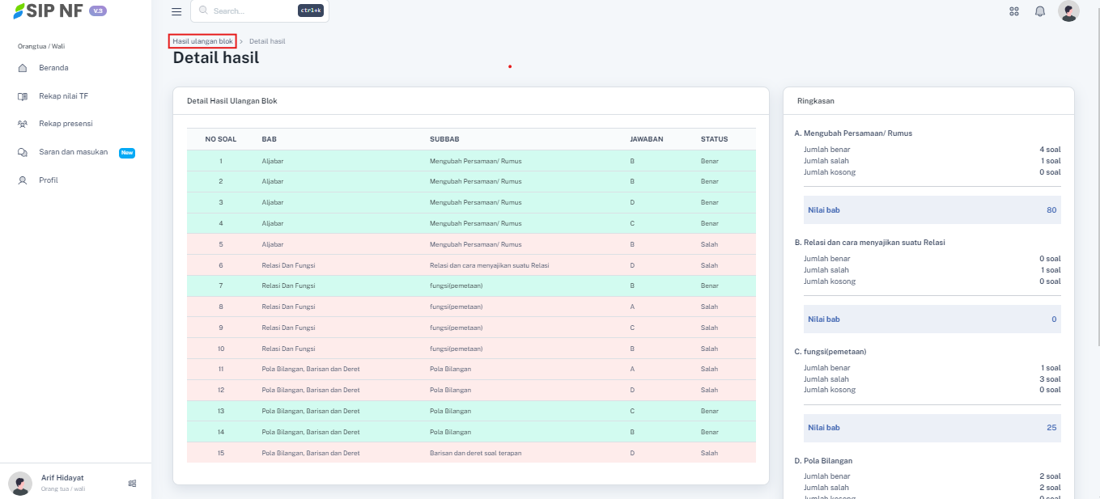Navigate to Hasil ulangan blok breadcrumb
Image resolution: width=1100 pixels, height=499 pixels.
(202, 41)
